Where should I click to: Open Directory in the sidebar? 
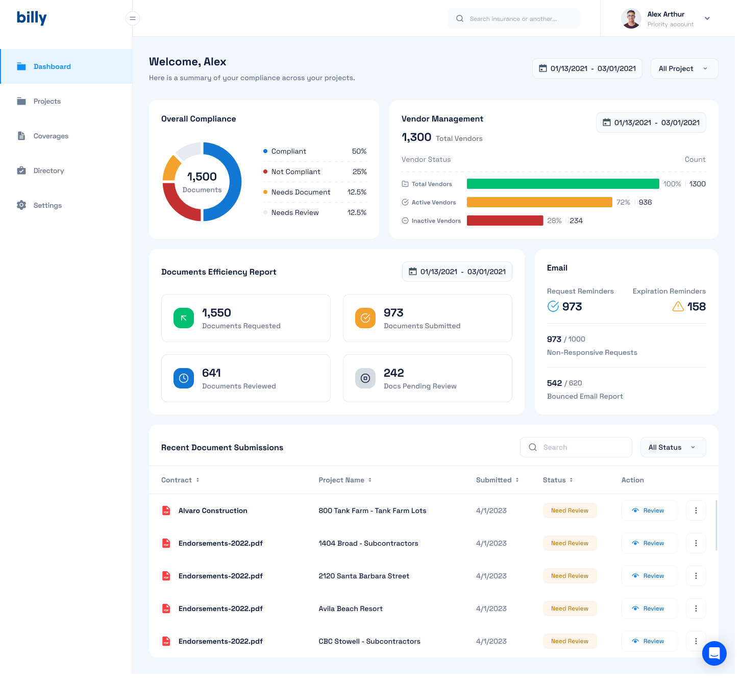point(66,170)
